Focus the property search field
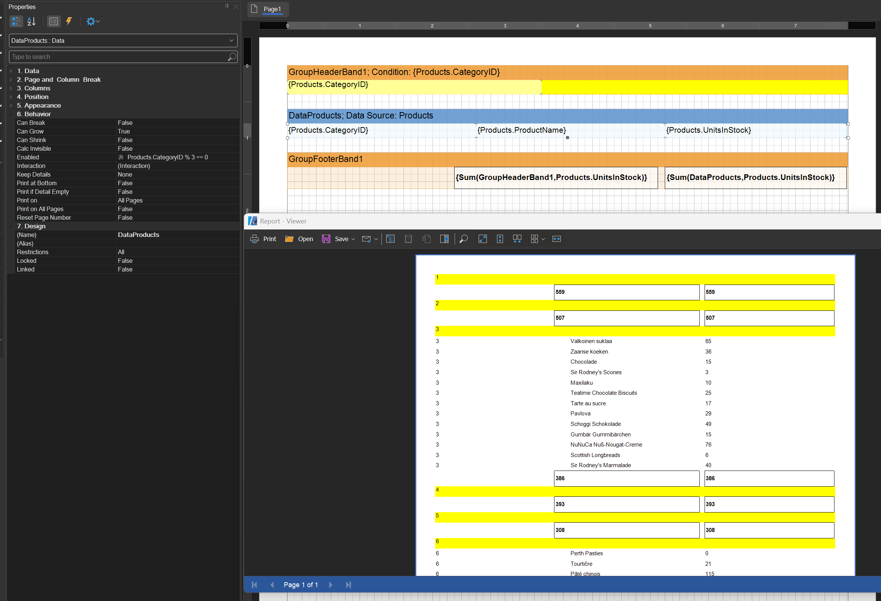Image resolution: width=881 pixels, height=601 pixels. 123,57
